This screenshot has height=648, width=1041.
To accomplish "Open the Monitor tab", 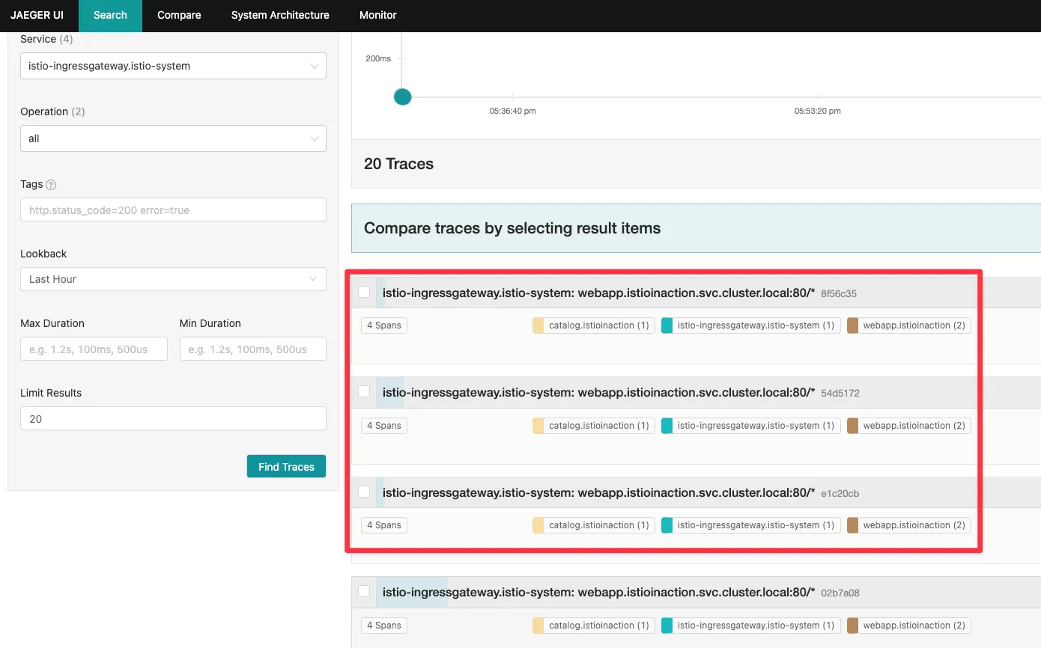I will 378,16.
